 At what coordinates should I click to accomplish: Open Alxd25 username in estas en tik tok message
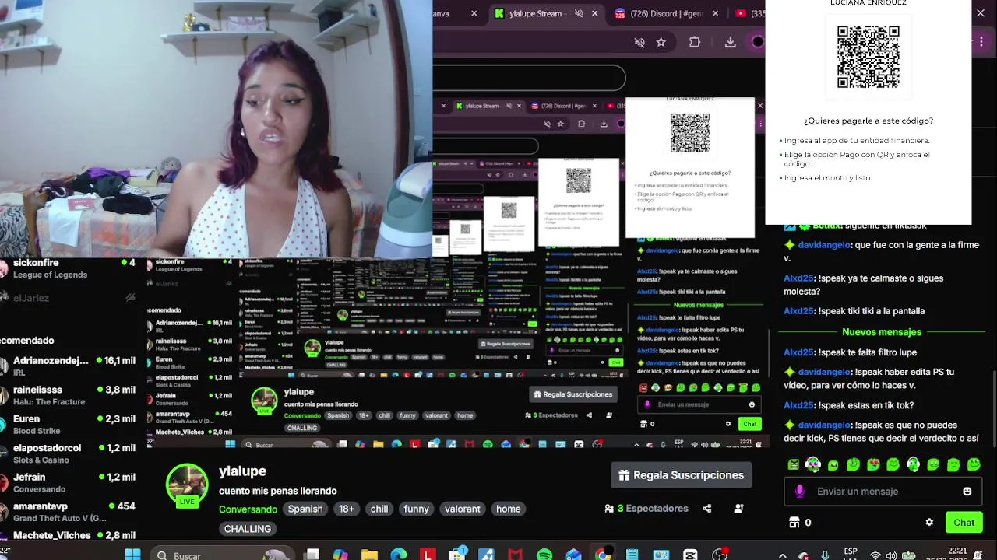(x=798, y=405)
